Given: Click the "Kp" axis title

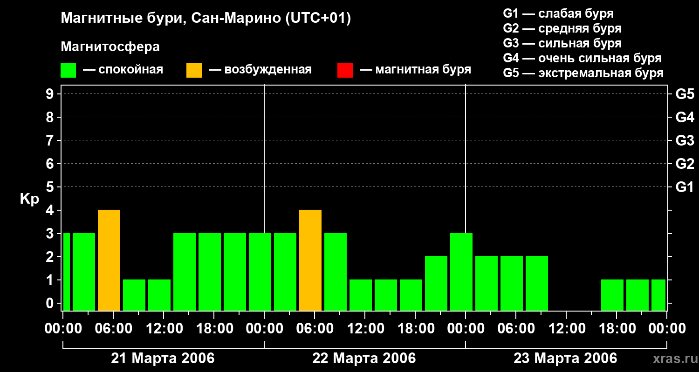Looking at the screenshot, I should 29,199.
